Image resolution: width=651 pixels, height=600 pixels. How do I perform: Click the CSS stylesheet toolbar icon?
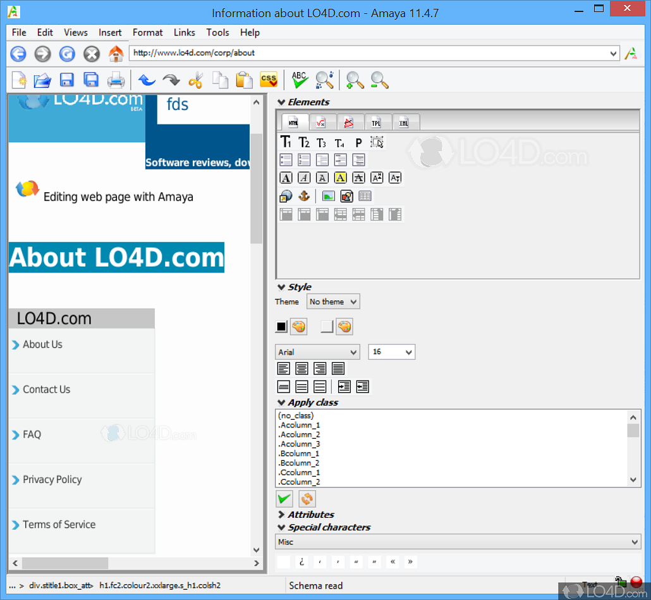[269, 80]
